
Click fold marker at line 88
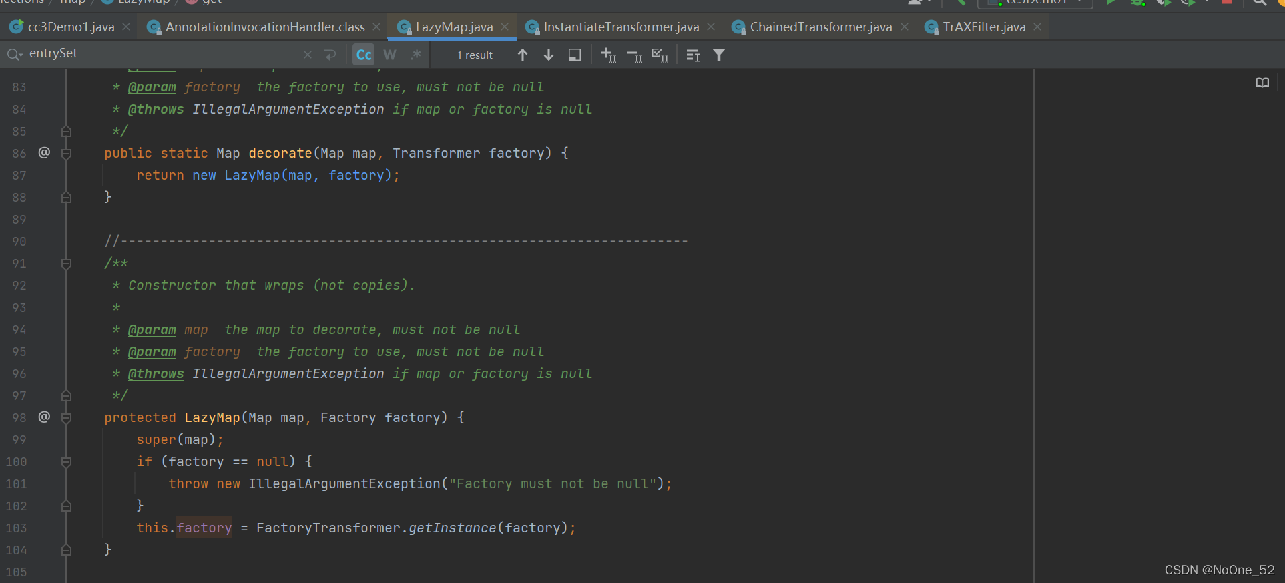(x=66, y=197)
